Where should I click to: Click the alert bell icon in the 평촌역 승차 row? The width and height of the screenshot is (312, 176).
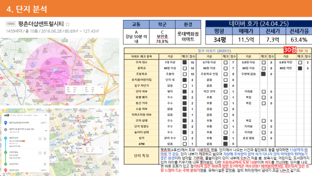pyautogui.click(x=45, y=139)
